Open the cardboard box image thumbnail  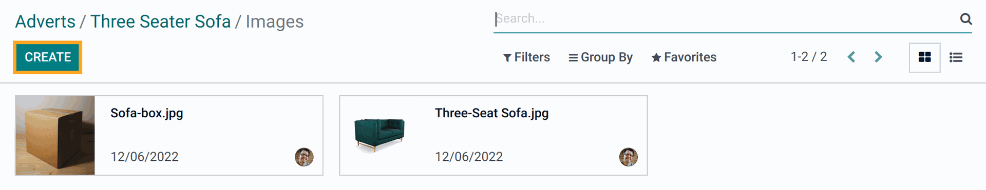[55, 136]
